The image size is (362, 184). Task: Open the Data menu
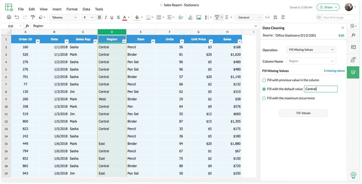click(86, 9)
